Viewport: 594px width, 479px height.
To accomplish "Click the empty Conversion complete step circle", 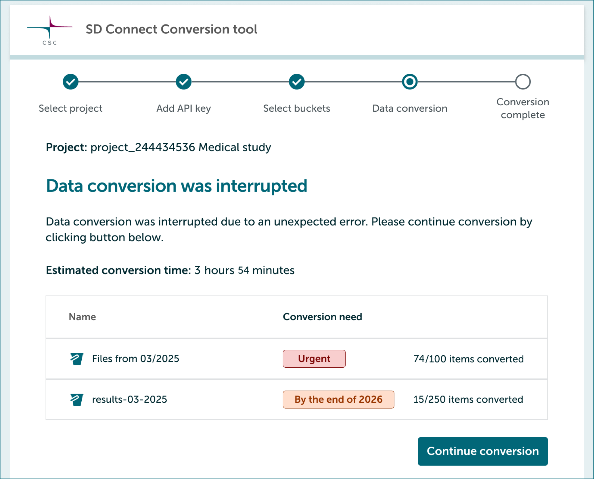I will [522, 81].
